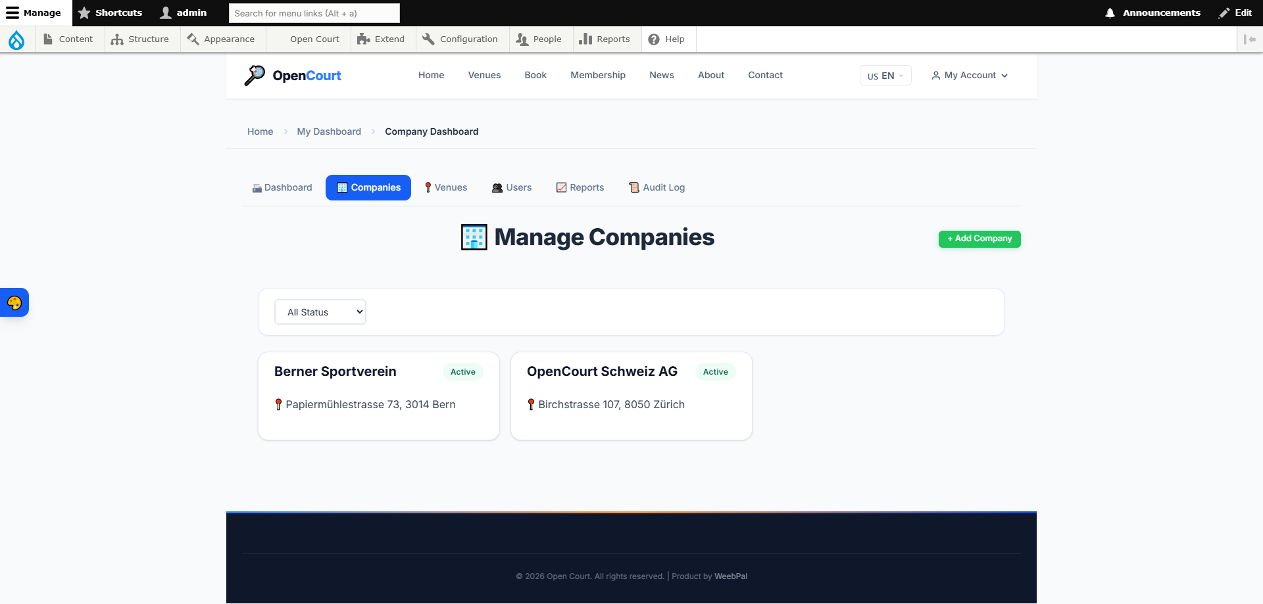Follow the My Dashboard breadcrumb link
Screen dimensions: 1263x604
[329, 131]
